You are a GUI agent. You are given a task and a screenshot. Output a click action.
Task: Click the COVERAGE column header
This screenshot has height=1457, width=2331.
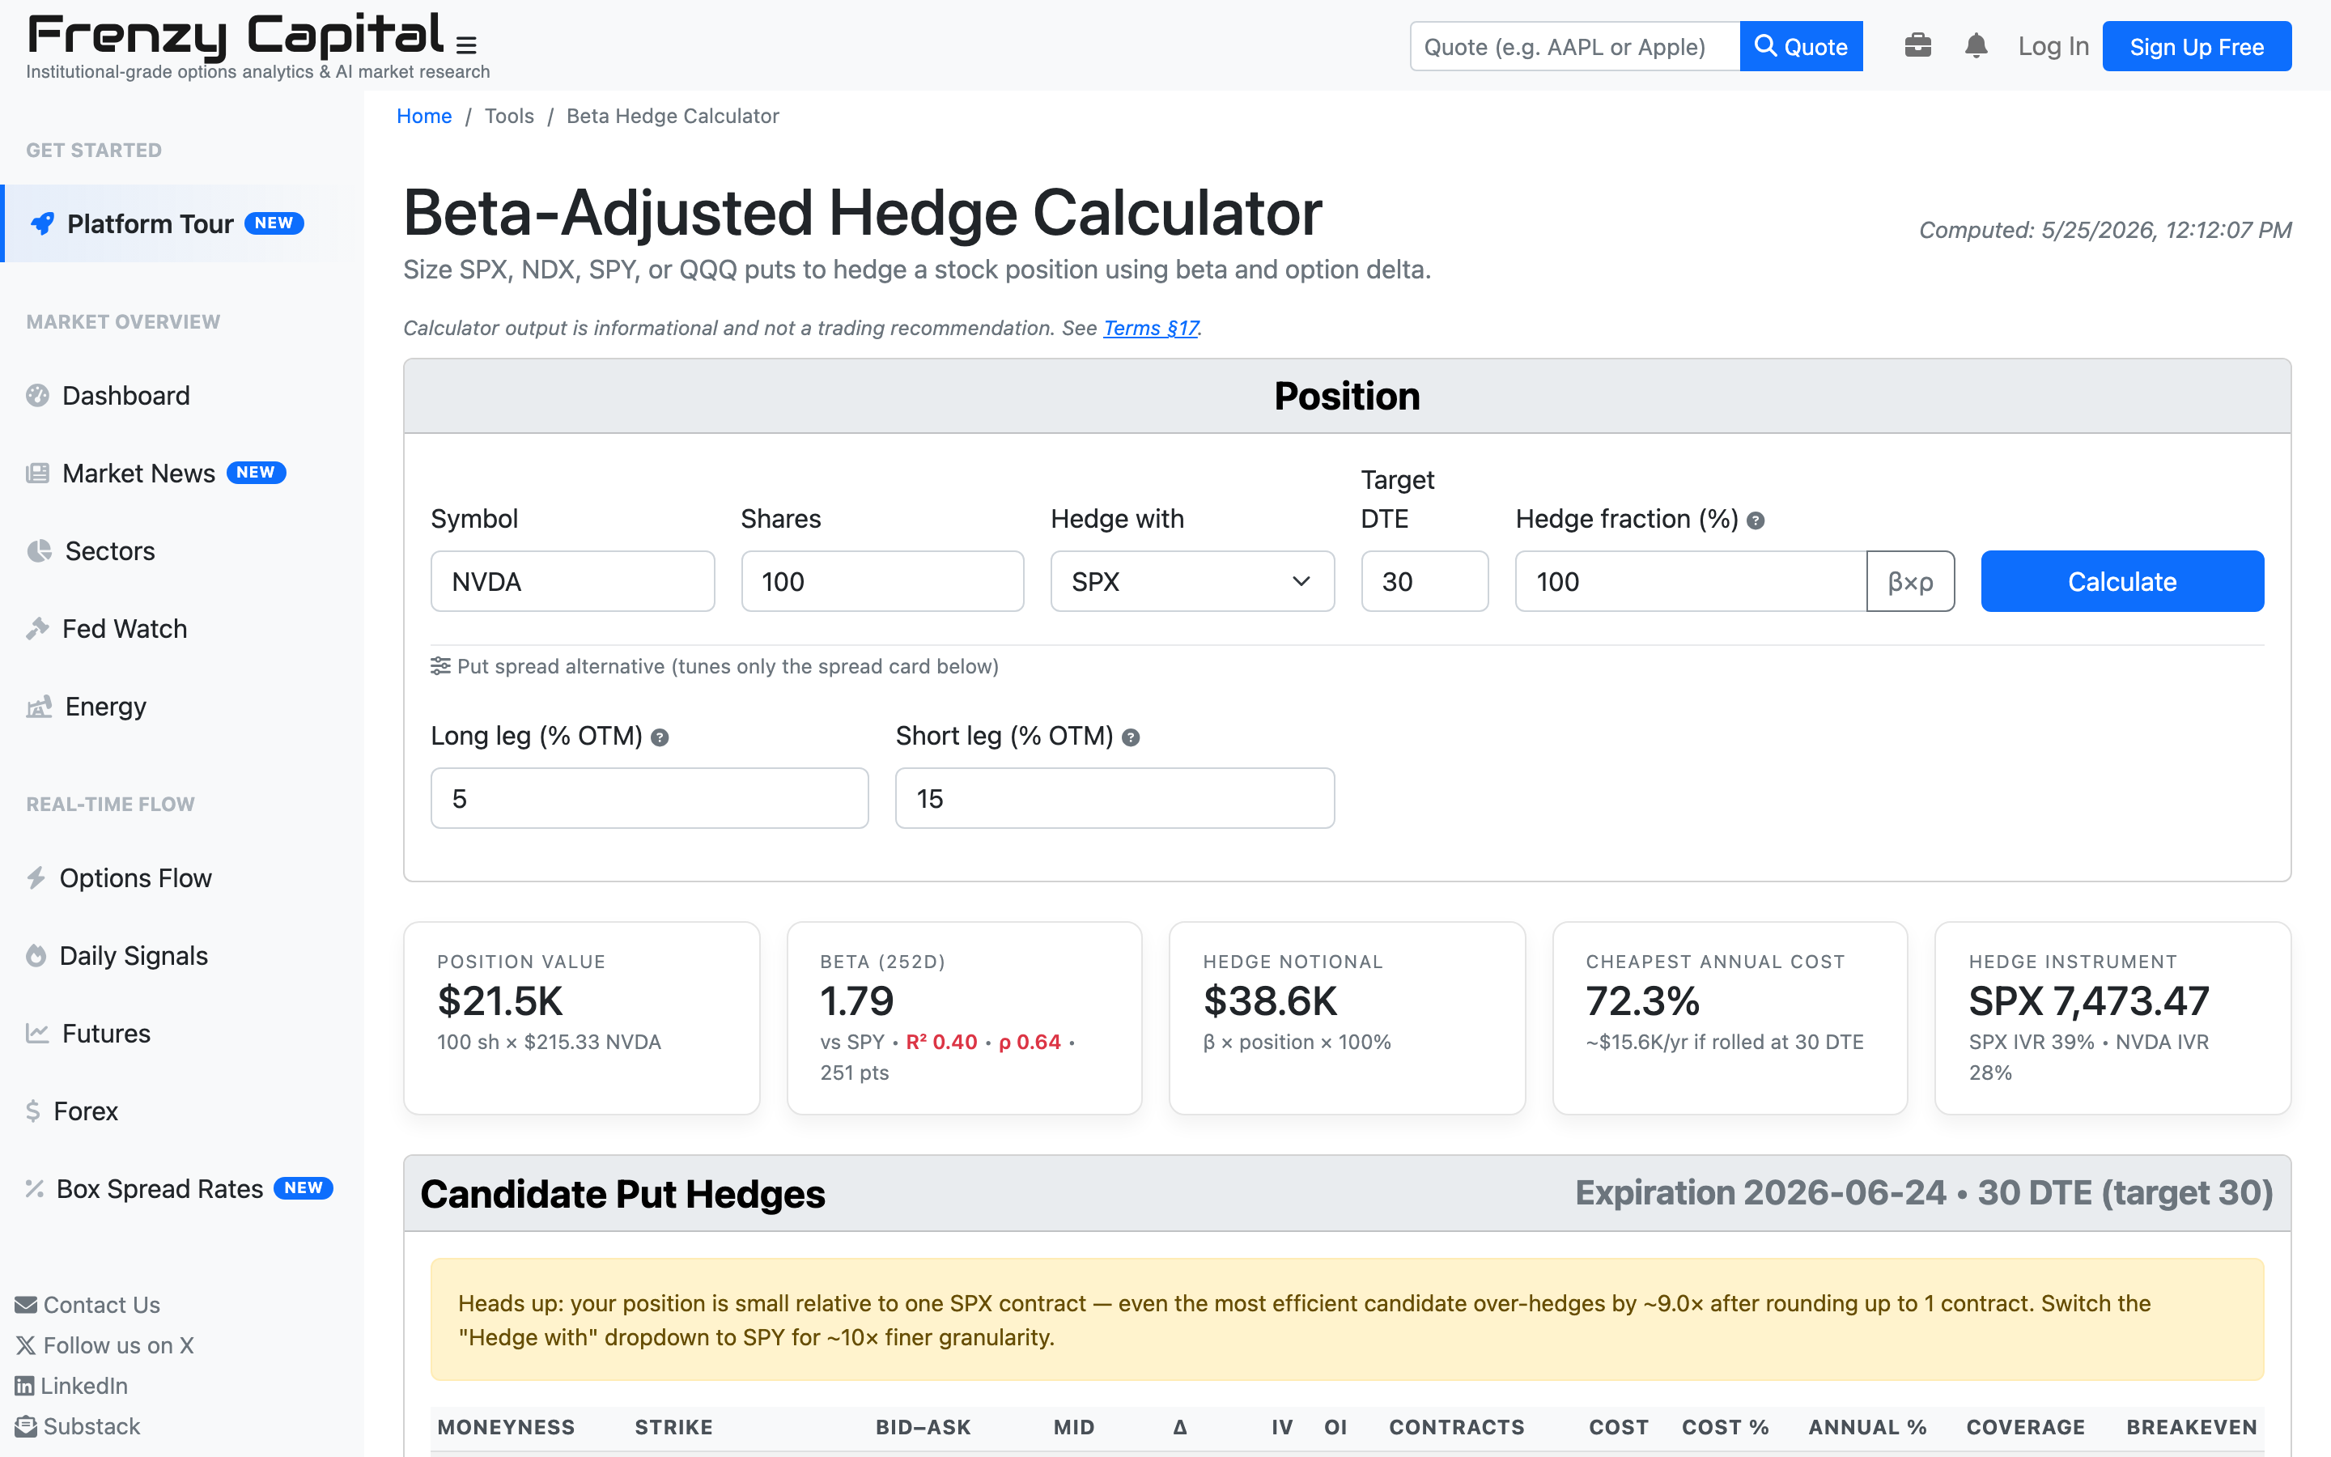(2026, 1427)
